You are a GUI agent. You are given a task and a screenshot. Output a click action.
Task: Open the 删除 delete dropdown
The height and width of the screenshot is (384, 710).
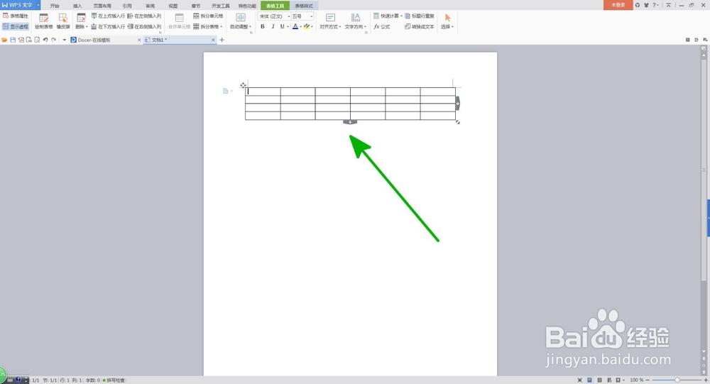(81, 21)
